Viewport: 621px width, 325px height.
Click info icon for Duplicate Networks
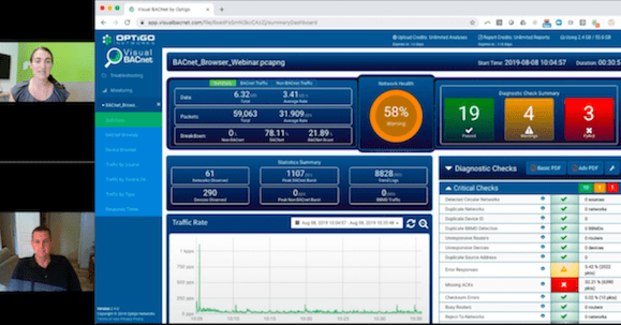click(x=543, y=209)
